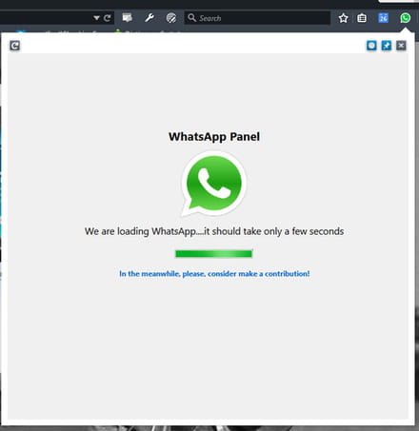The width and height of the screenshot is (419, 431).
Task: Bookmark this page with the star icon
Action: pyautogui.click(x=343, y=18)
